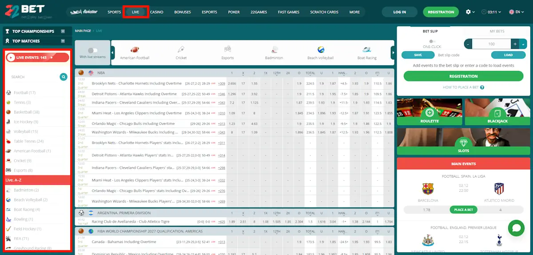The image size is (533, 255).
Task: Click the bet slip Load button
Action: click(x=509, y=55)
